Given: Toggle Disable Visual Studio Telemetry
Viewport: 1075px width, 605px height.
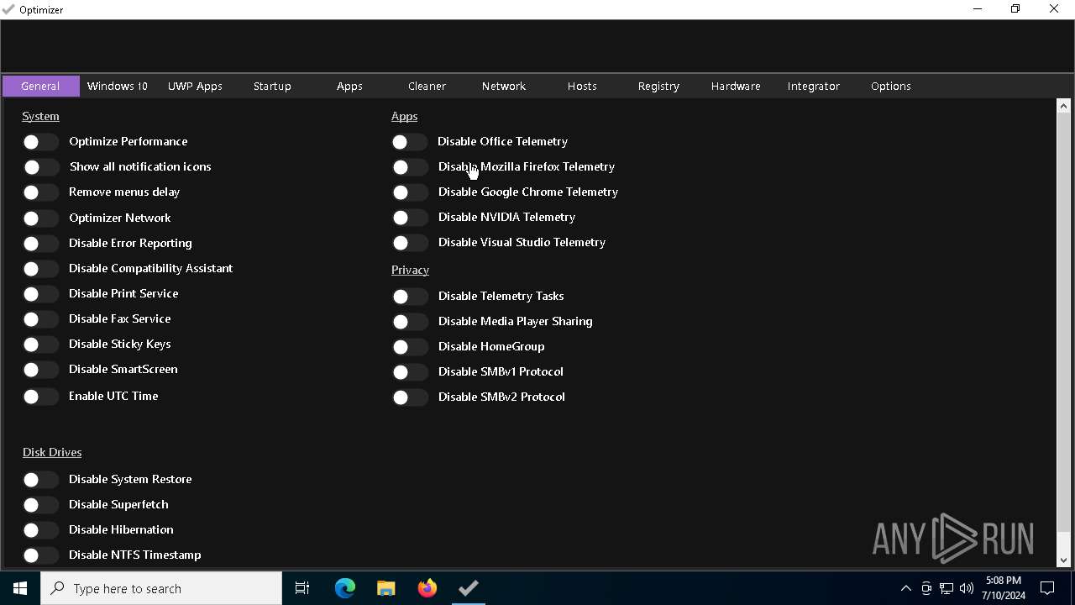Looking at the screenshot, I should pos(410,243).
